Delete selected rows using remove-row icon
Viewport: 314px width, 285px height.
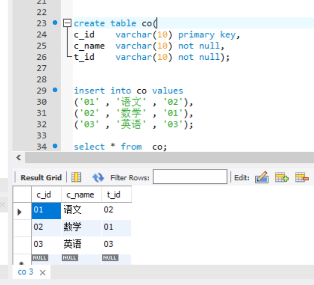click(302, 177)
